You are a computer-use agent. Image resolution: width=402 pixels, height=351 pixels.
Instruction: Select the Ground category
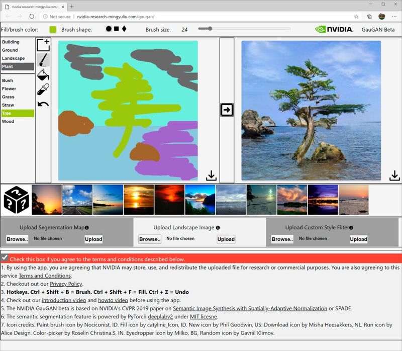pos(18,50)
